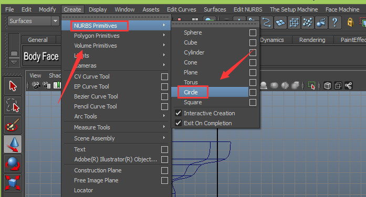This screenshot has width=366, height=197.
Task: Open Cube options box
Action: 253,42
